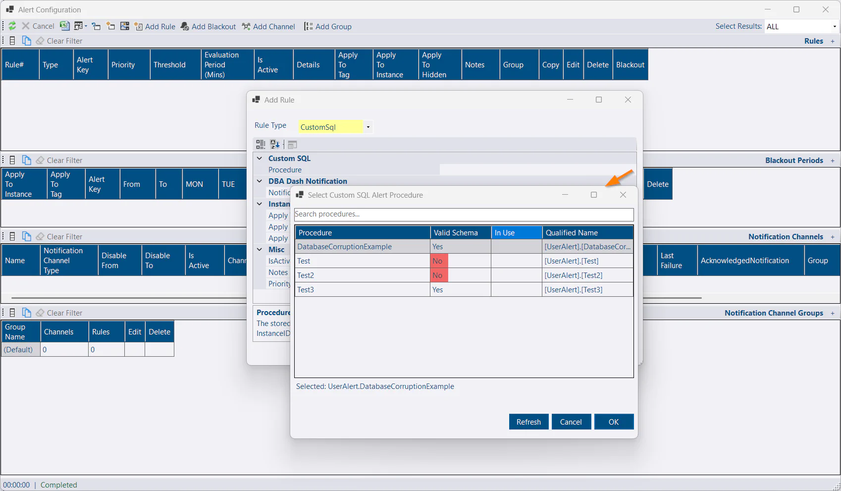Click copy icon in Notification Channel Groups toolbar

(27, 313)
